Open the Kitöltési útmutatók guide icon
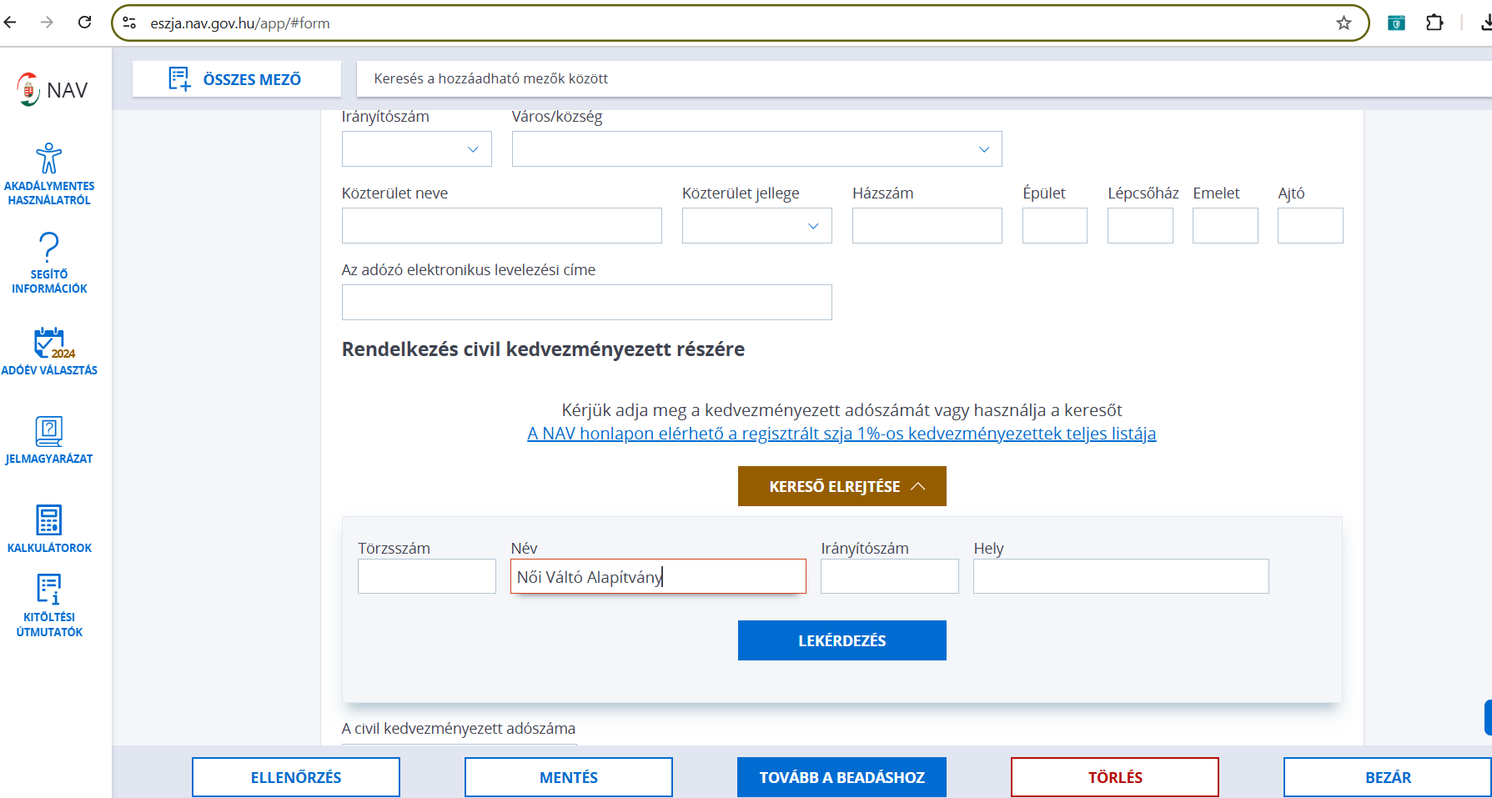The image size is (1492, 798). (x=49, y=589)
